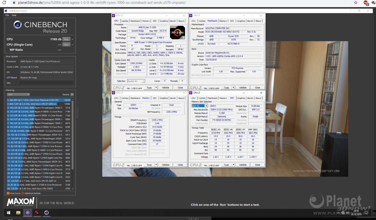Viewport: 376px width, 220px height.
Task: Click Validate in CPU-Z SPD window
Action: pyautogui.click(x=243, y=165)
